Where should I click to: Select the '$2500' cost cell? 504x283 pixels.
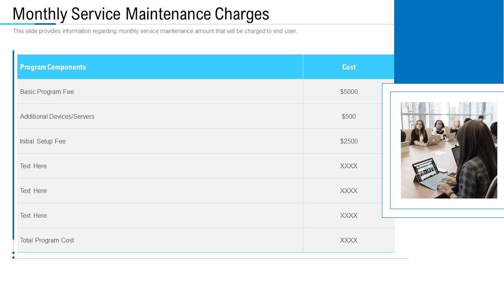pos(349,141)
